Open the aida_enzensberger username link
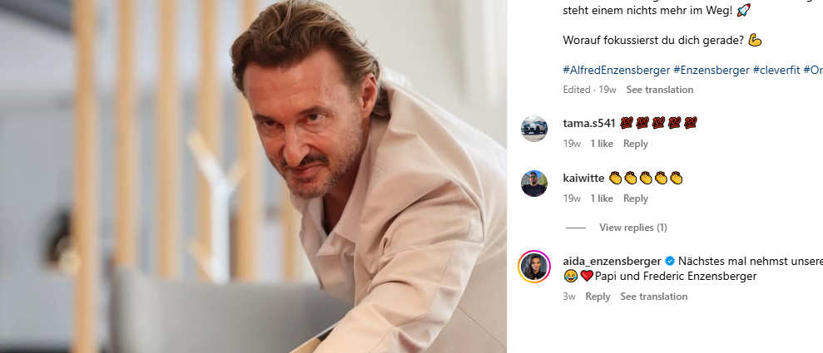Screen dimensions: 823x353 point(612,261)
